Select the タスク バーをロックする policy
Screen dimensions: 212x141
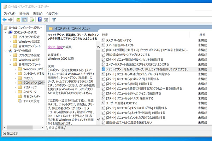(120, 41)
